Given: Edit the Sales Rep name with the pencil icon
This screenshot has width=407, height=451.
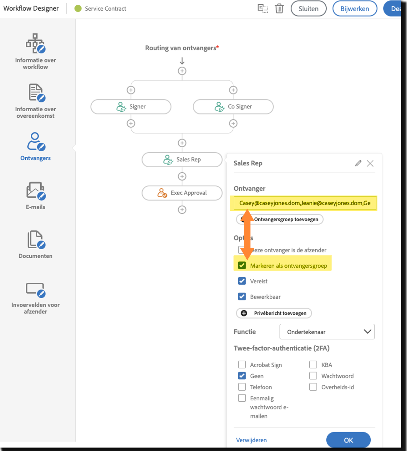Looking at the screenshot, I should 358,163.
